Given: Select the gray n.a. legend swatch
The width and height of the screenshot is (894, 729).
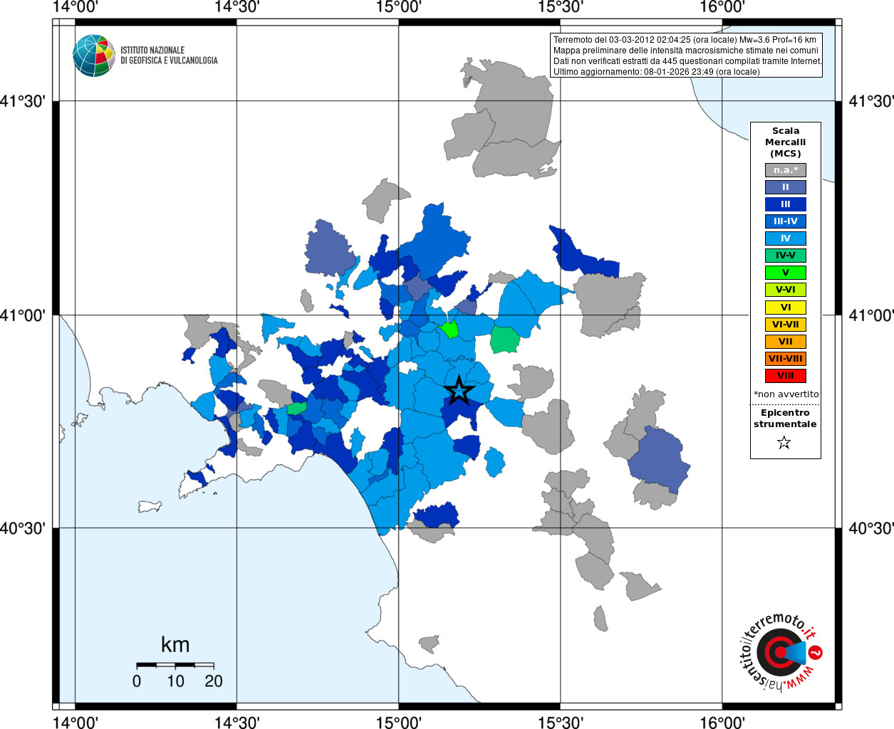Looking at the screenshot, I should tap(785, 170).
